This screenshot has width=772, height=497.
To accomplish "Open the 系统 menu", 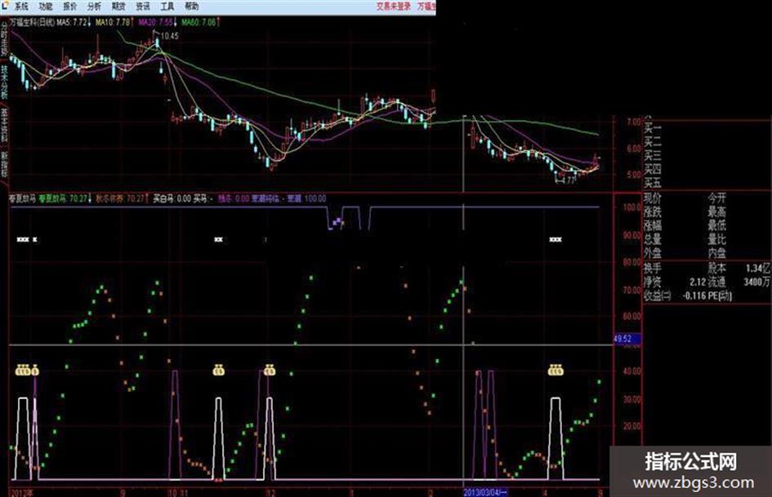I will pos(21,7).
